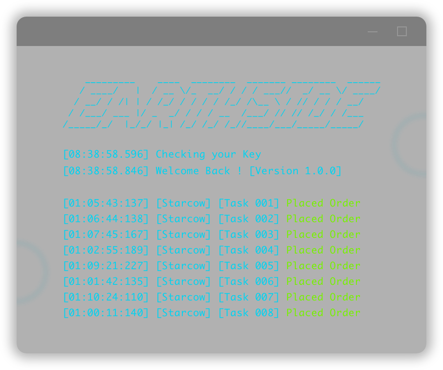Viewport: 443px width, 370px height.
Task: Click the [01:01:42:135] timestamp
Action: (106, 281)
